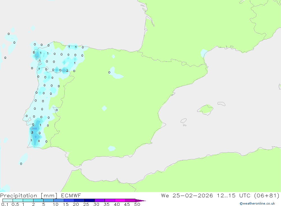Click the '30' legend value label
Screen dimensions: 281x206
96,204
